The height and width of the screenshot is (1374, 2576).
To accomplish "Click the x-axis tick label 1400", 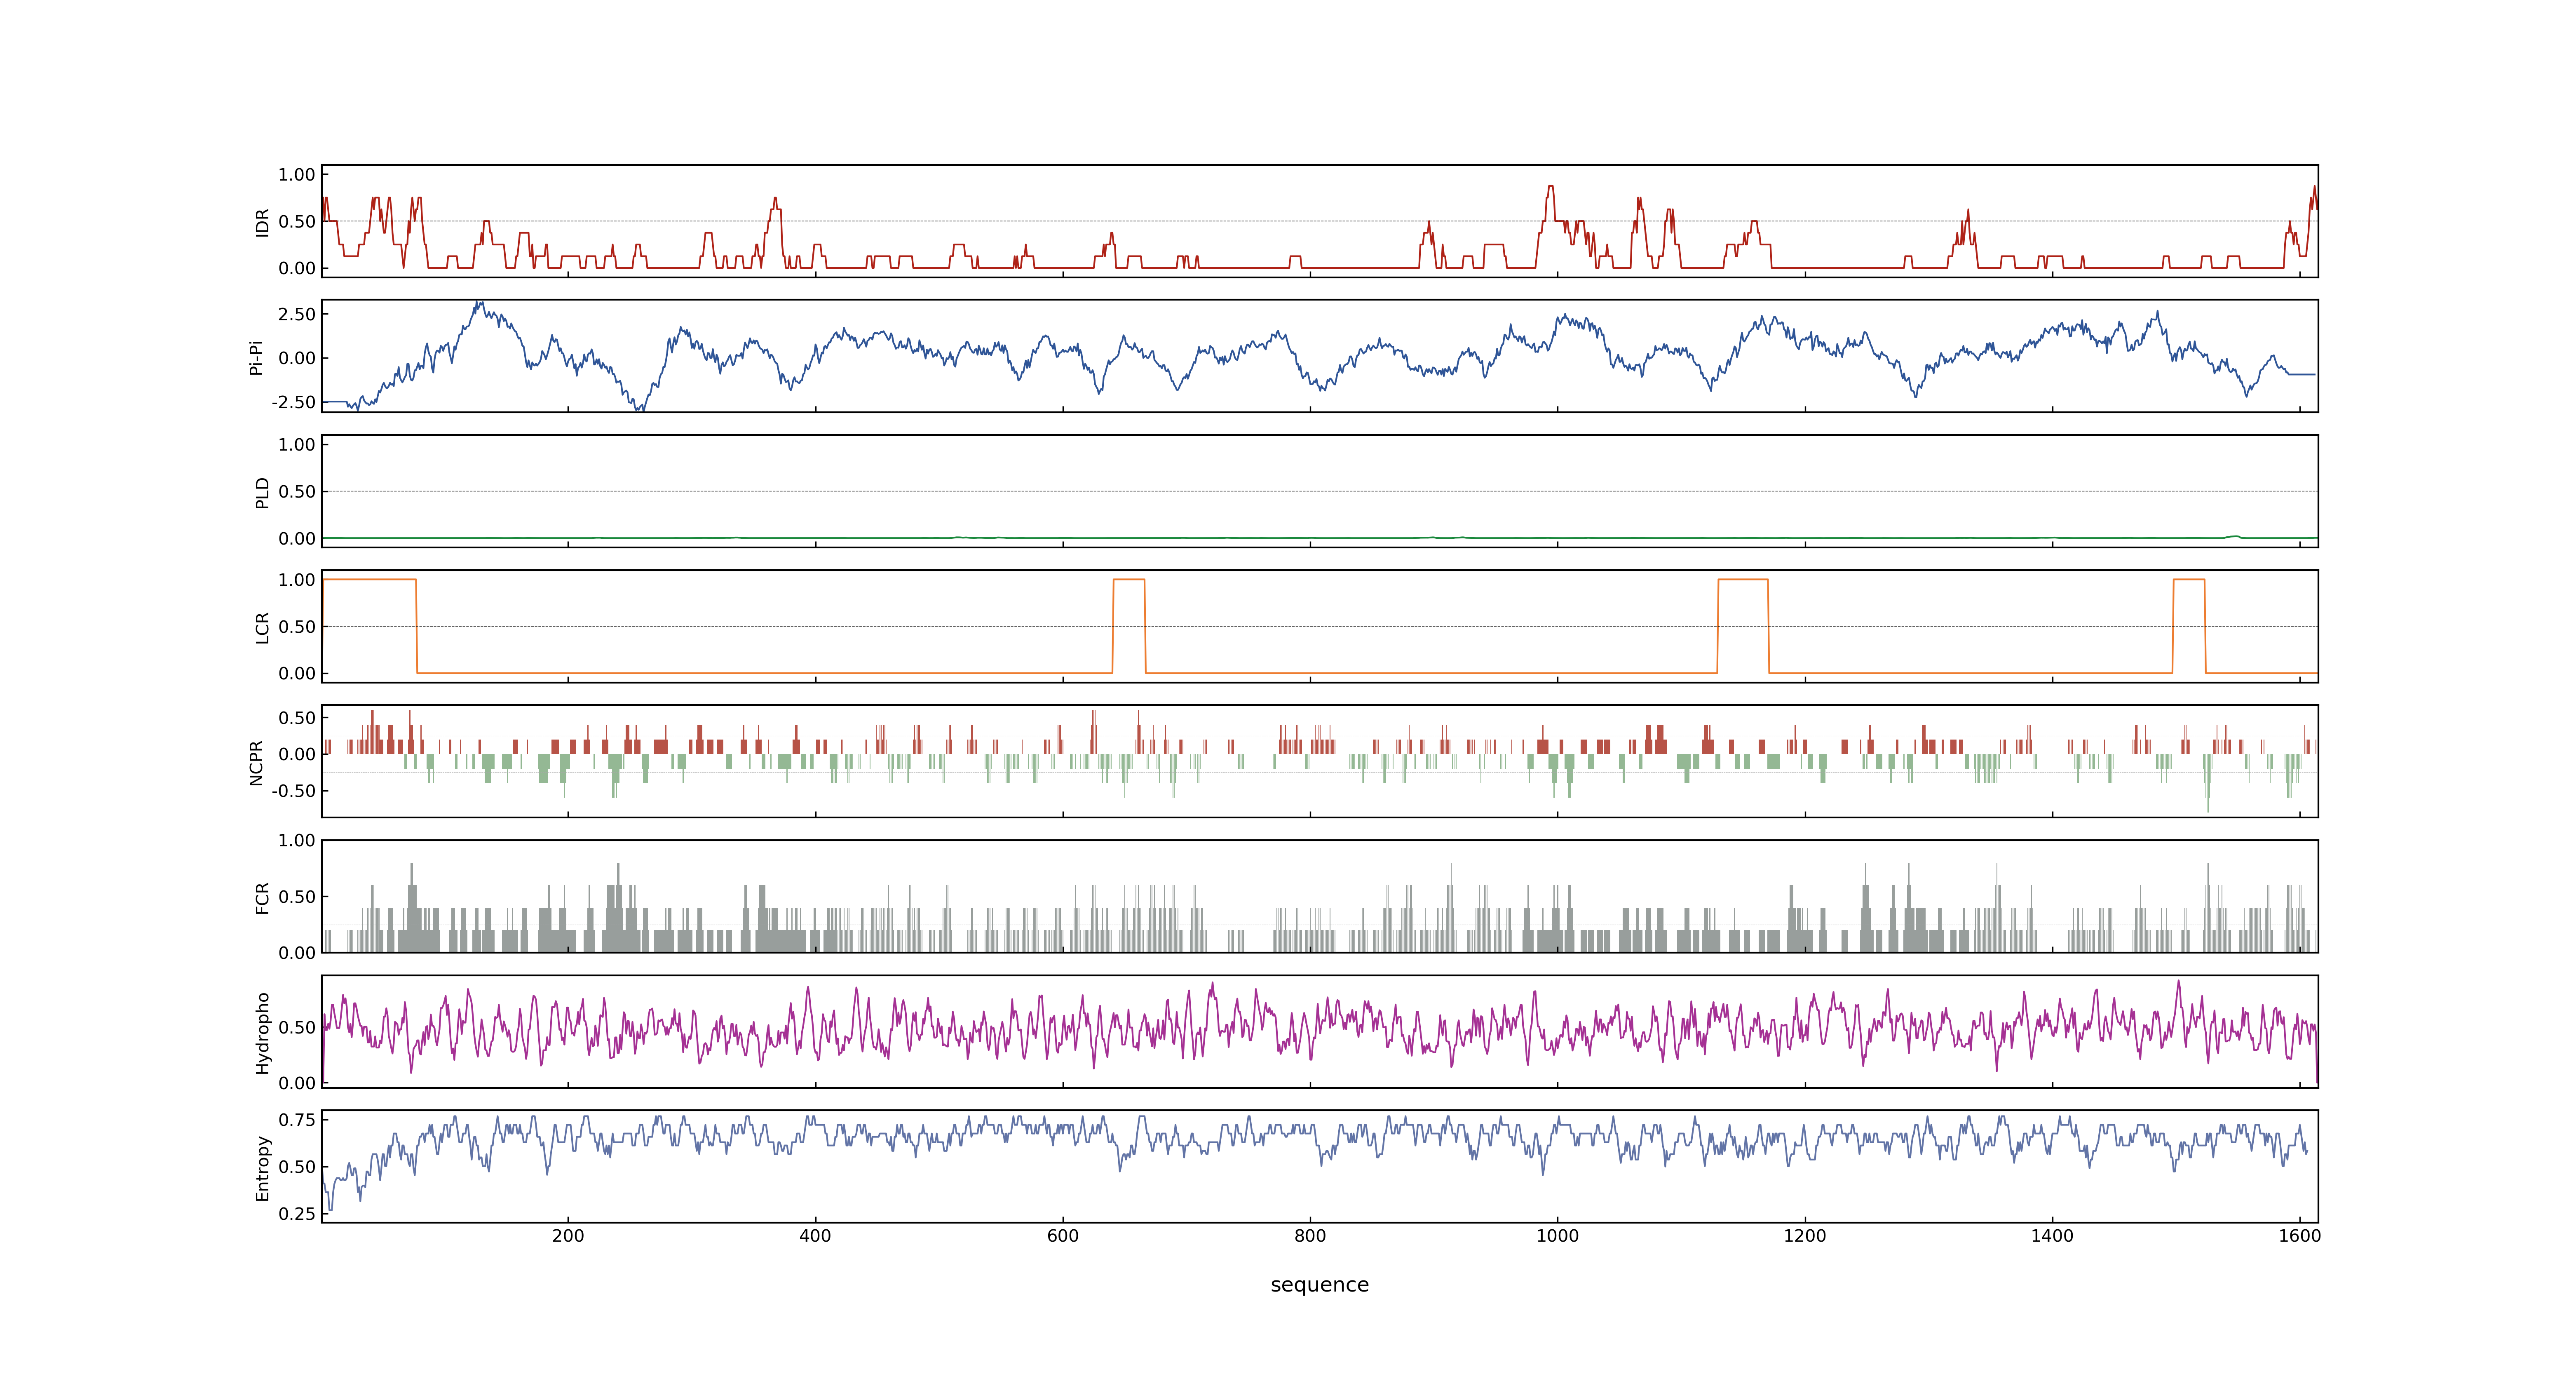I will click(x=2052, y=1236).
